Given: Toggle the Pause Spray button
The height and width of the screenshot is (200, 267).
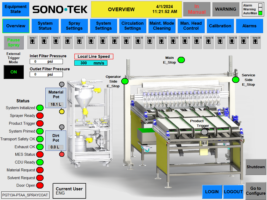Looking at the screenshot, I should pyautogui.click(x=14, y=42).
